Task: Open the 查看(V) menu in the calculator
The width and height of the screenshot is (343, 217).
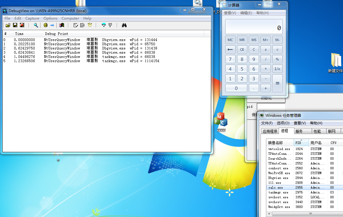Action: tap(230, 13)
